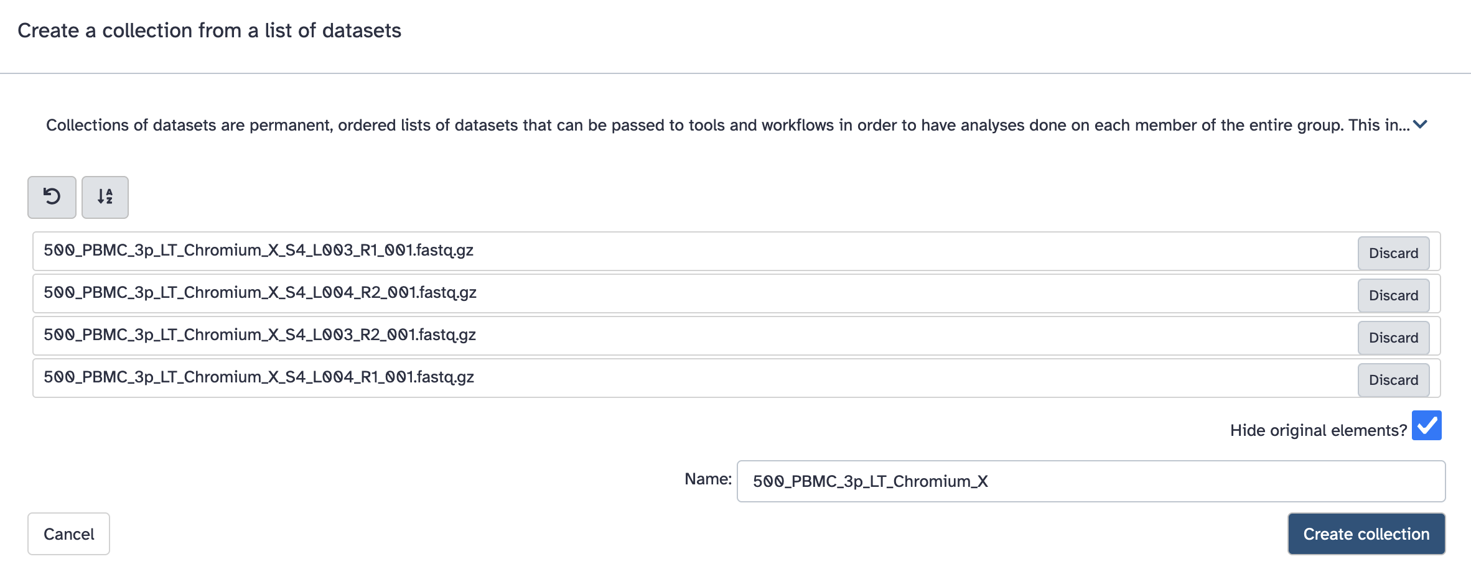This screenshot has width=1471, height=582.
Task: Click the text 500_PBMC_3p_LT_Chromium_X in name field
Action: click(x=870, y=481)
